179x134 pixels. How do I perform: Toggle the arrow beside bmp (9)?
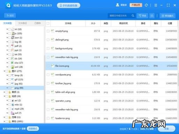tap(7, 75)
